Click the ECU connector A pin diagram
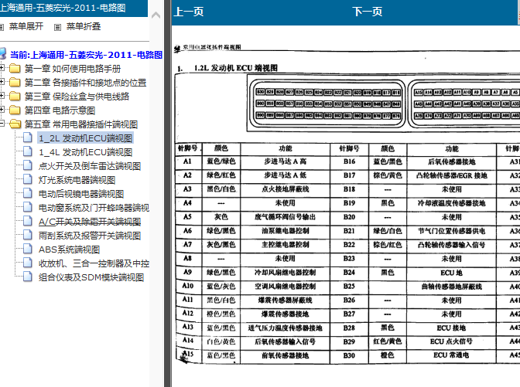Screen dimensions: 520x387 pos(464,104)
